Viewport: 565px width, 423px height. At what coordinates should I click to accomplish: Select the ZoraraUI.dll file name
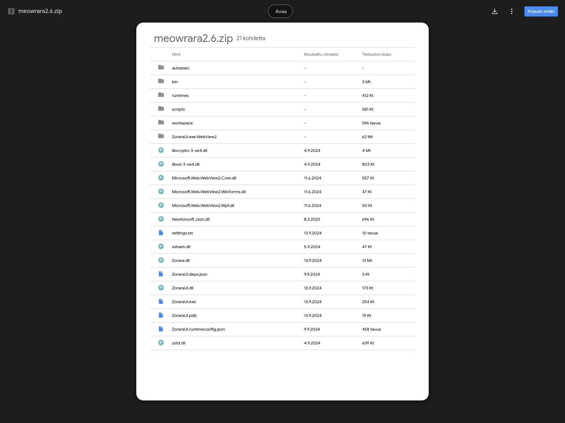tap(183, 288)
